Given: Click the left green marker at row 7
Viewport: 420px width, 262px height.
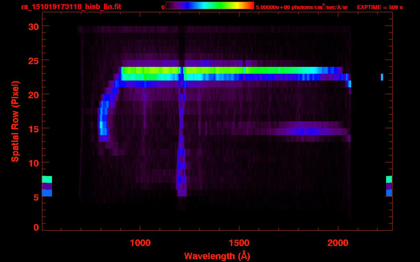Looking at the screenshot, I should click(x=47, y=179).
